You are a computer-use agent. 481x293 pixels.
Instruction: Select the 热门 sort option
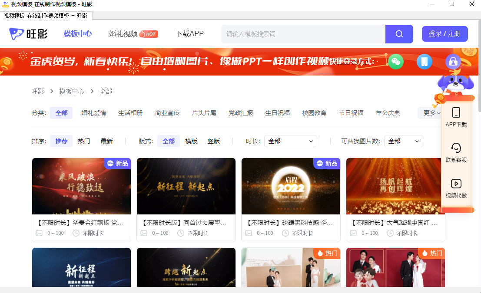tap(83, 141)
